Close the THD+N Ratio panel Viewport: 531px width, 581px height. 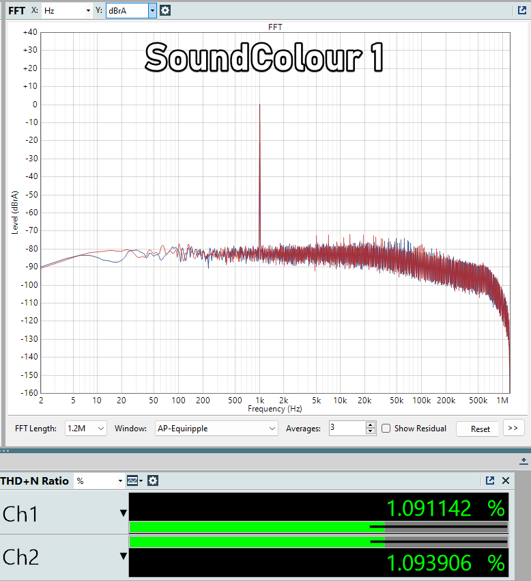coord(506,481)
